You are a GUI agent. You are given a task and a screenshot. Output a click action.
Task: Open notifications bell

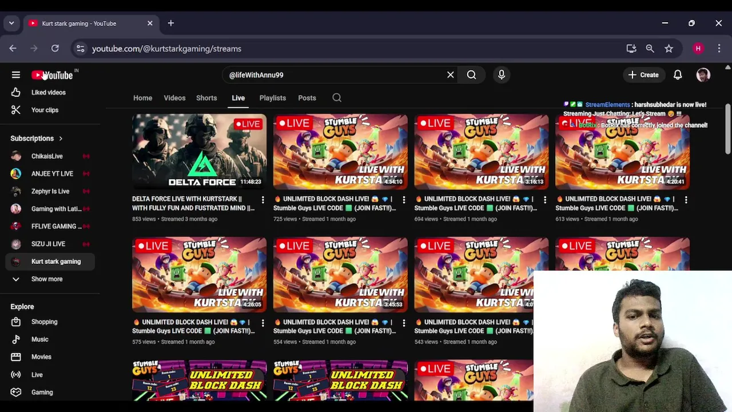click(x=678, y=75)
